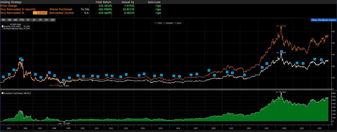The image size is (337, 132).
Task: Select the 1M time range tab
Action: tap(3, 20)
